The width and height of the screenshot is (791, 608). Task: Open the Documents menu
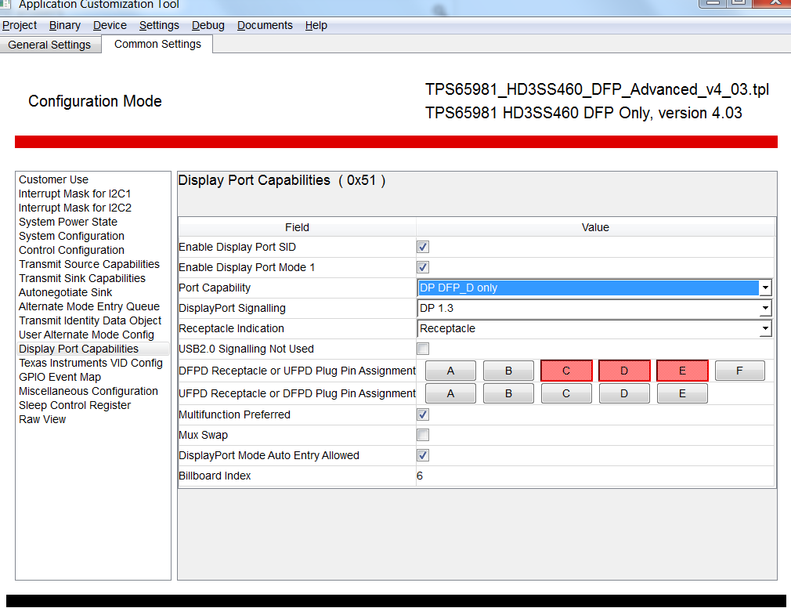(265, 25)
